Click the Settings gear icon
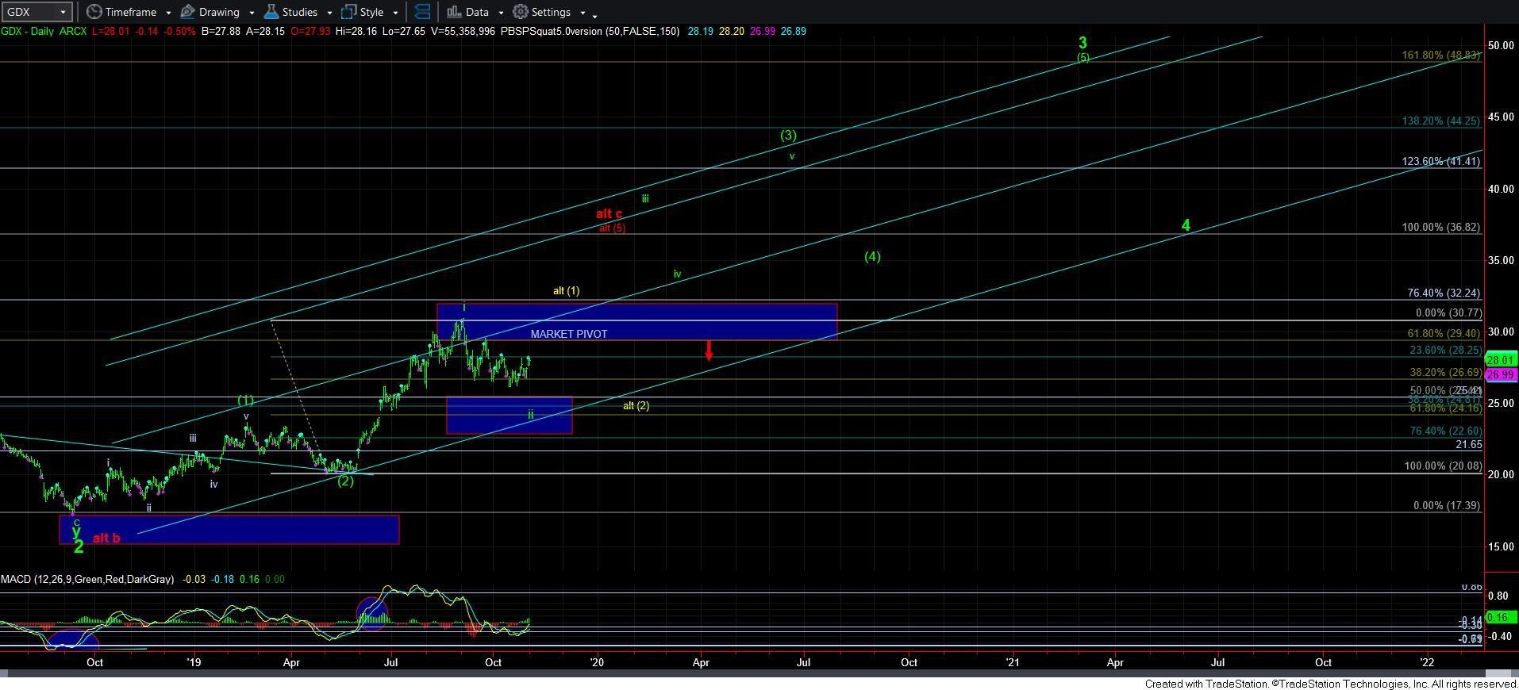Viewport: 1519px width, 690px height. coord(521,12)
